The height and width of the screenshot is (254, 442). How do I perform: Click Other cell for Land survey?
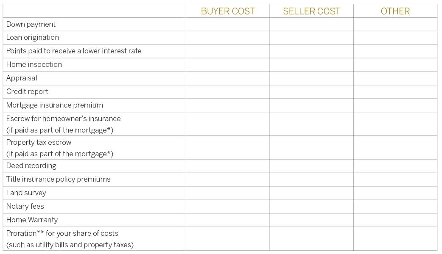[395, 193]
